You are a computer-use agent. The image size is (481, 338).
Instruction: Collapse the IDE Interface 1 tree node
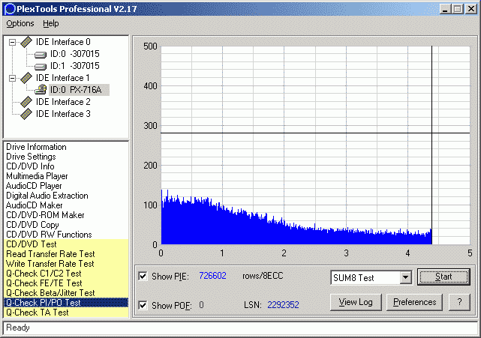12,78
